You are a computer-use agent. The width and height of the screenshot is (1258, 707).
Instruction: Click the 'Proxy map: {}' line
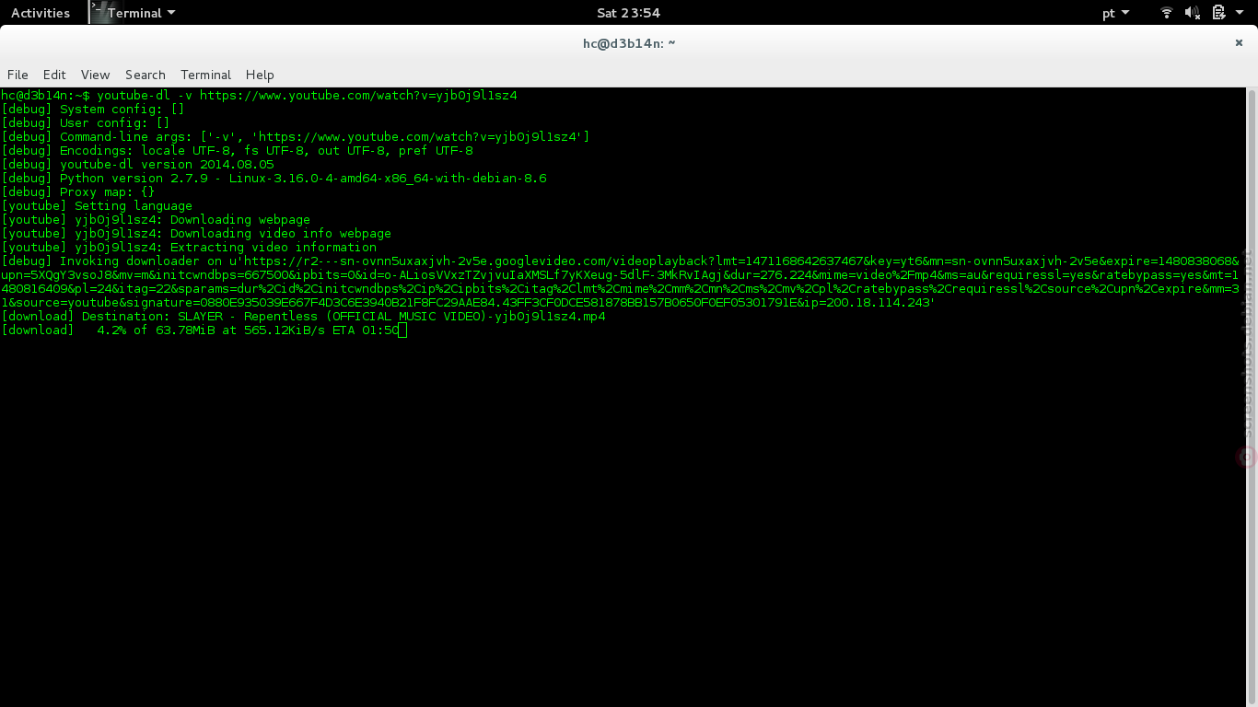pos(78,191)
